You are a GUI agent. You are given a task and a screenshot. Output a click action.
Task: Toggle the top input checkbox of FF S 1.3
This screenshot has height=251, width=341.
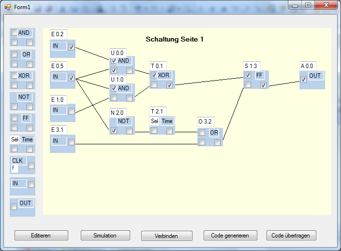[248, 75]
